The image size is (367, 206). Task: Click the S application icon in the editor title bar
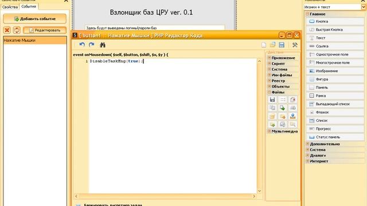coord(75,35)
